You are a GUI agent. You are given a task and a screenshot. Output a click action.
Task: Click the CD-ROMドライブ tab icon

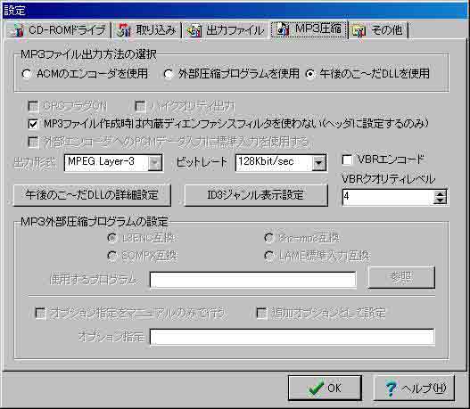(17, 30)
